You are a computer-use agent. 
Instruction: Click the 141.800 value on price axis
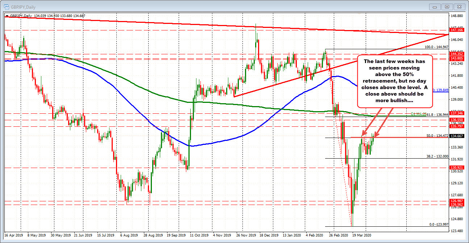[457, 75]
